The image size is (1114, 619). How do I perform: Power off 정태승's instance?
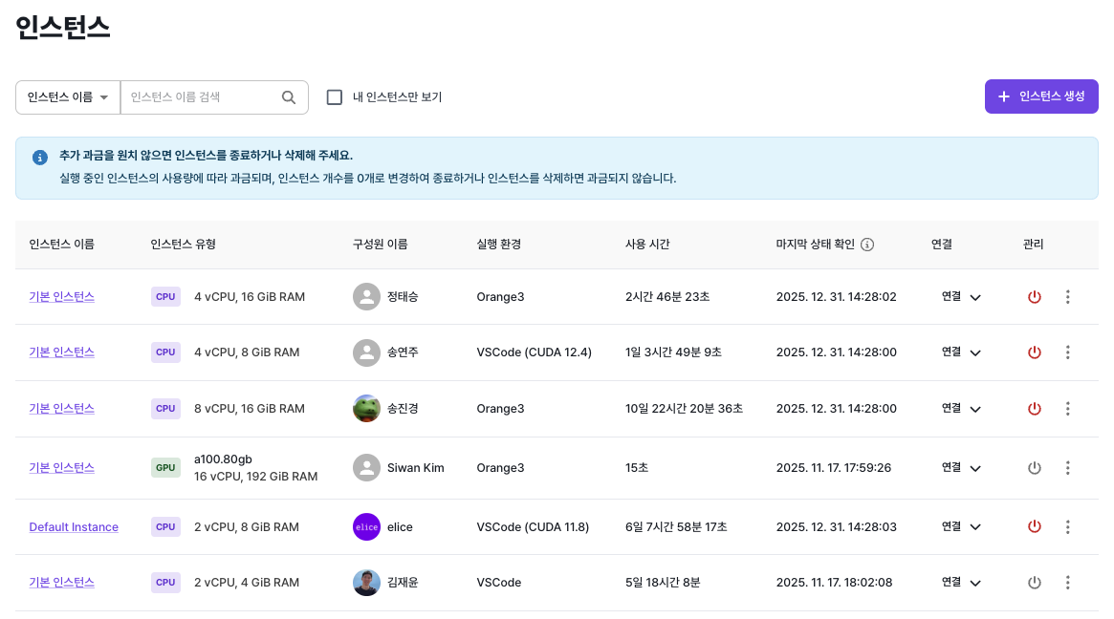pos(1034,296)
